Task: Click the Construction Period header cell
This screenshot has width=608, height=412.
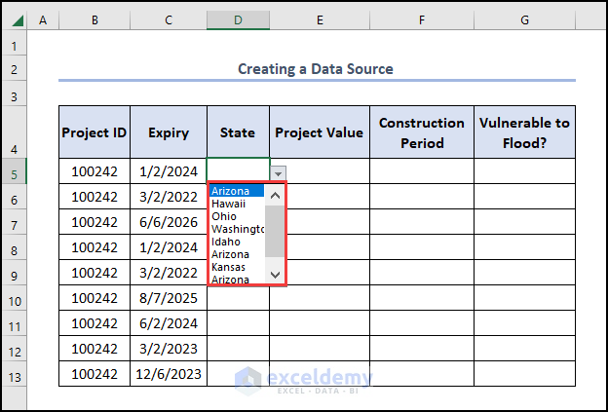Action: coord(421,133)
